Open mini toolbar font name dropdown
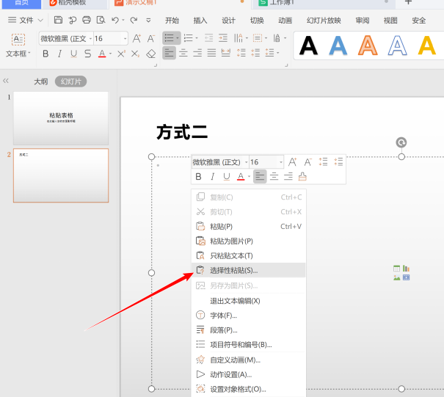 246,162
